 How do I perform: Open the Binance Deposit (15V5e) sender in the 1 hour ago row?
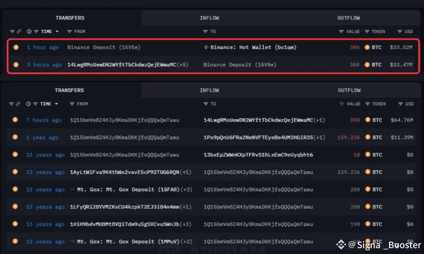point(104,47)
